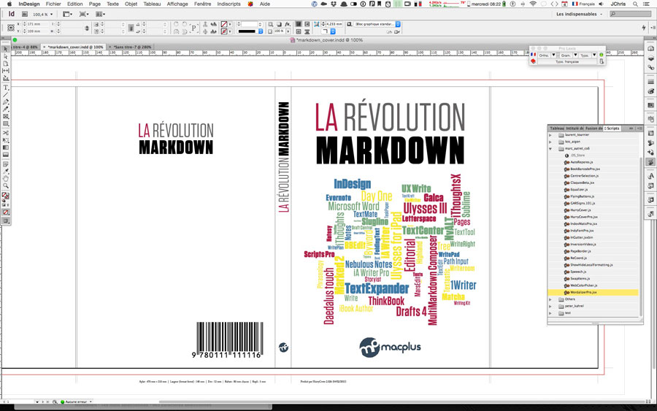Select the Selection arrow tool
This screenshot has width=657, height=411.
pyautogui.click(x=6, y=49)
